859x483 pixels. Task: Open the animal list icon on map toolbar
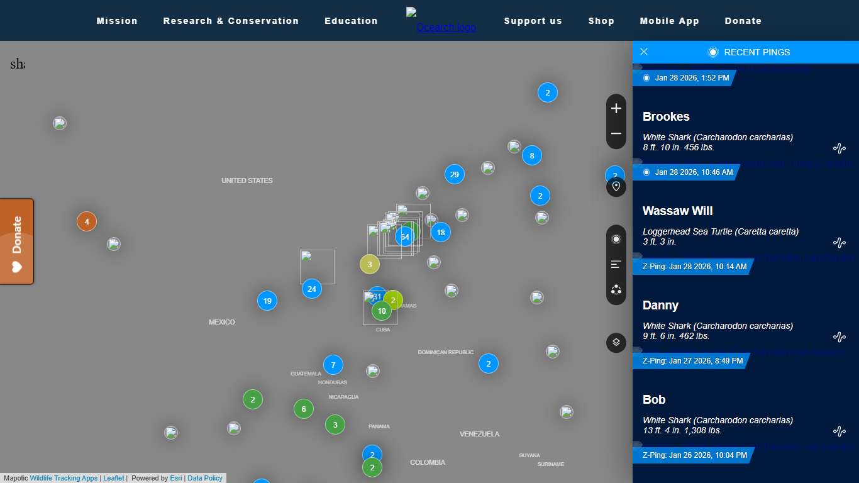tap(616, 265)
